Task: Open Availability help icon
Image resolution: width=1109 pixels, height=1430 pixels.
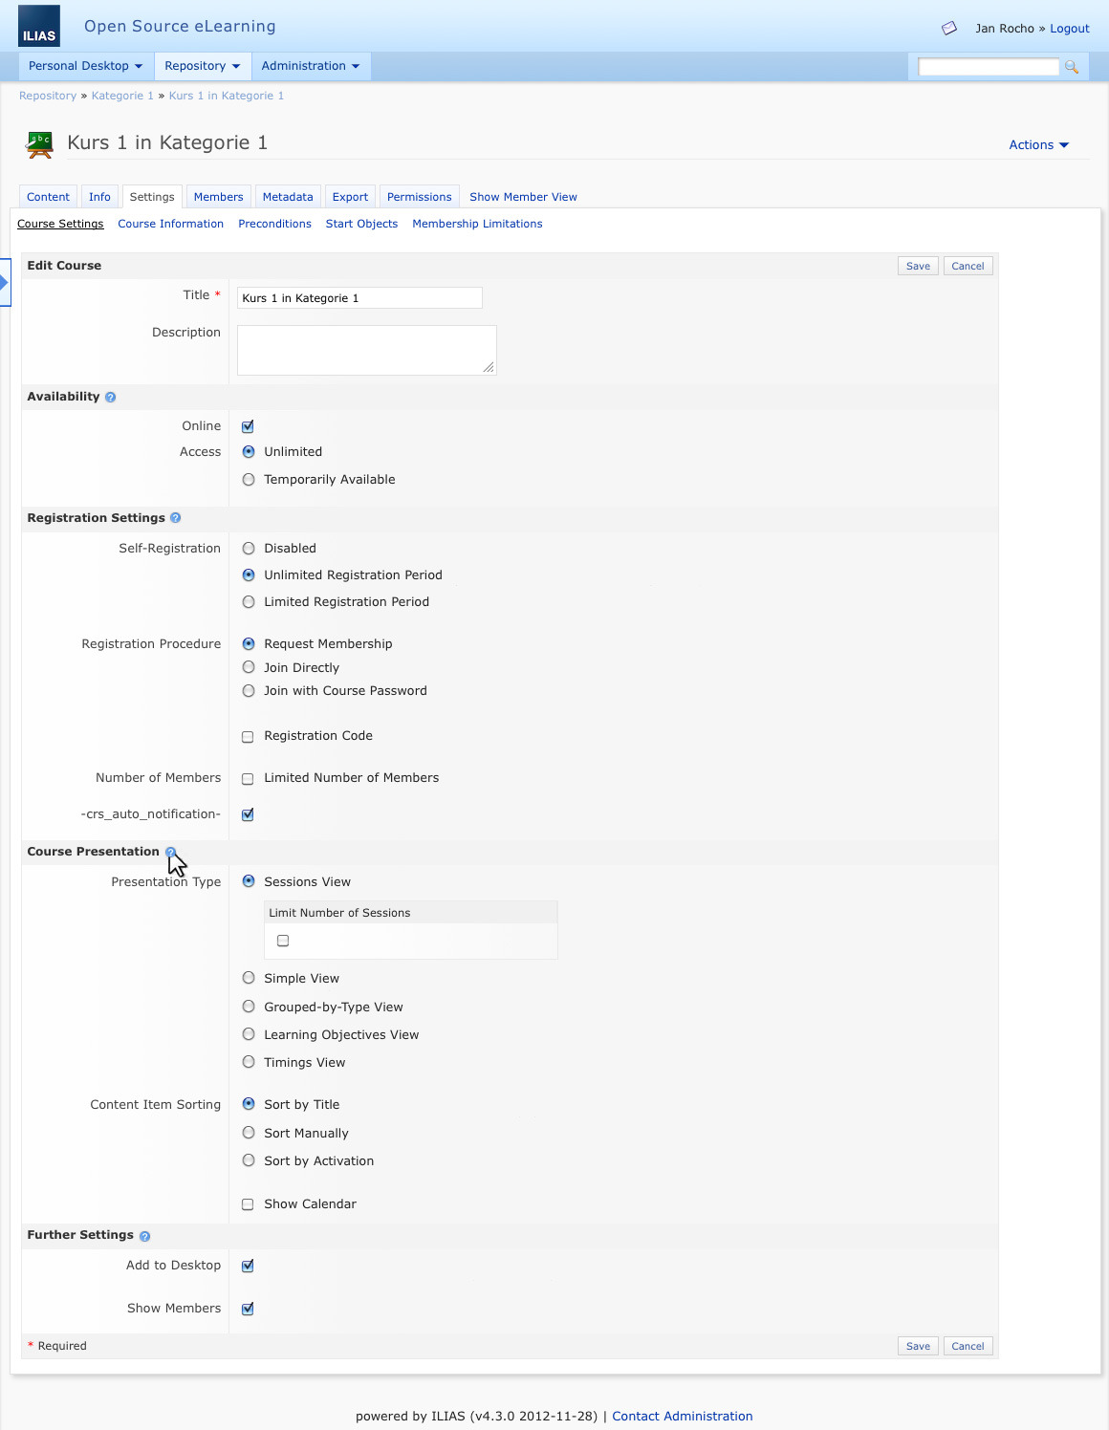Action: click(111, 398)
